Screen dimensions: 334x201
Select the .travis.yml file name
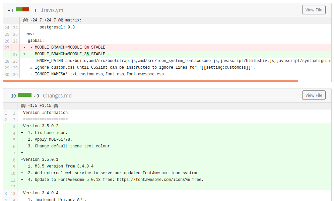click(x=53, y=10)
